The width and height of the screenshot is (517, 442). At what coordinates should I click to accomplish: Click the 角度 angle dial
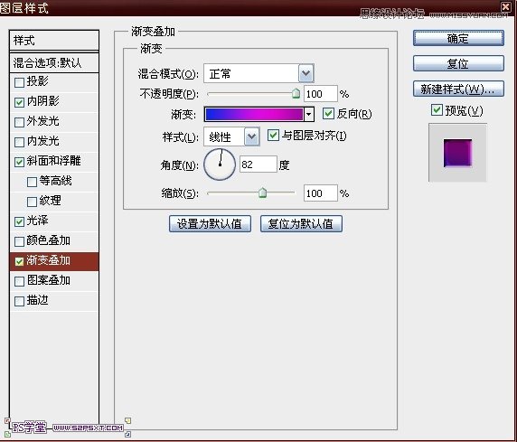click(220, 165)
